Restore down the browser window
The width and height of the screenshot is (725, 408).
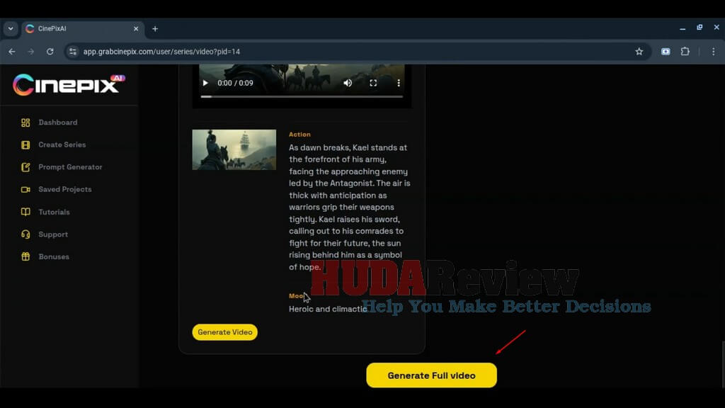pyautogui.click(x=700, y=28)
